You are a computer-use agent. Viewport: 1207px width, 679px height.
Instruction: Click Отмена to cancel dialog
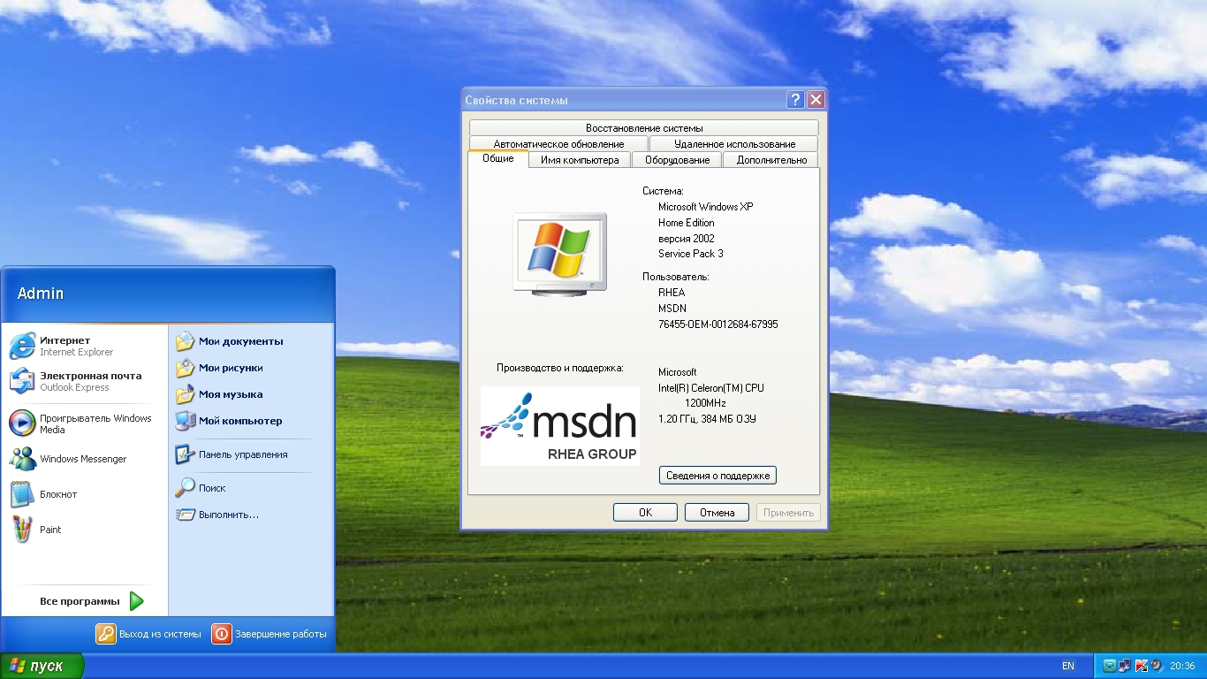point(717,513)
